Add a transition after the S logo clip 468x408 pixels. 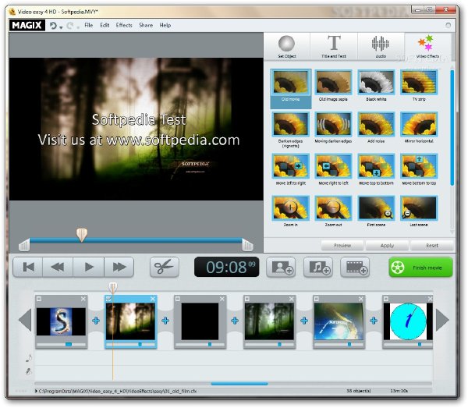coord(96,321)
